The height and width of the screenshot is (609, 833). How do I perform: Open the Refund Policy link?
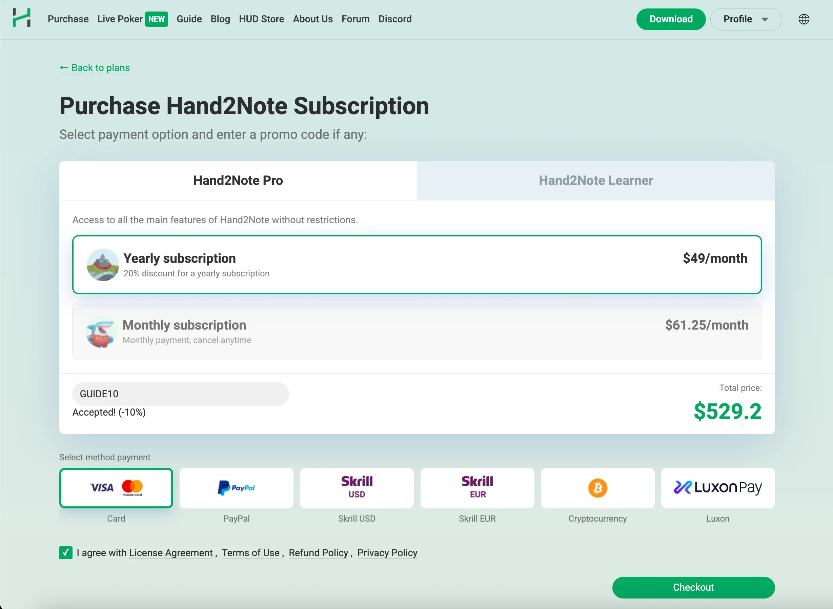tap(319, 552)
